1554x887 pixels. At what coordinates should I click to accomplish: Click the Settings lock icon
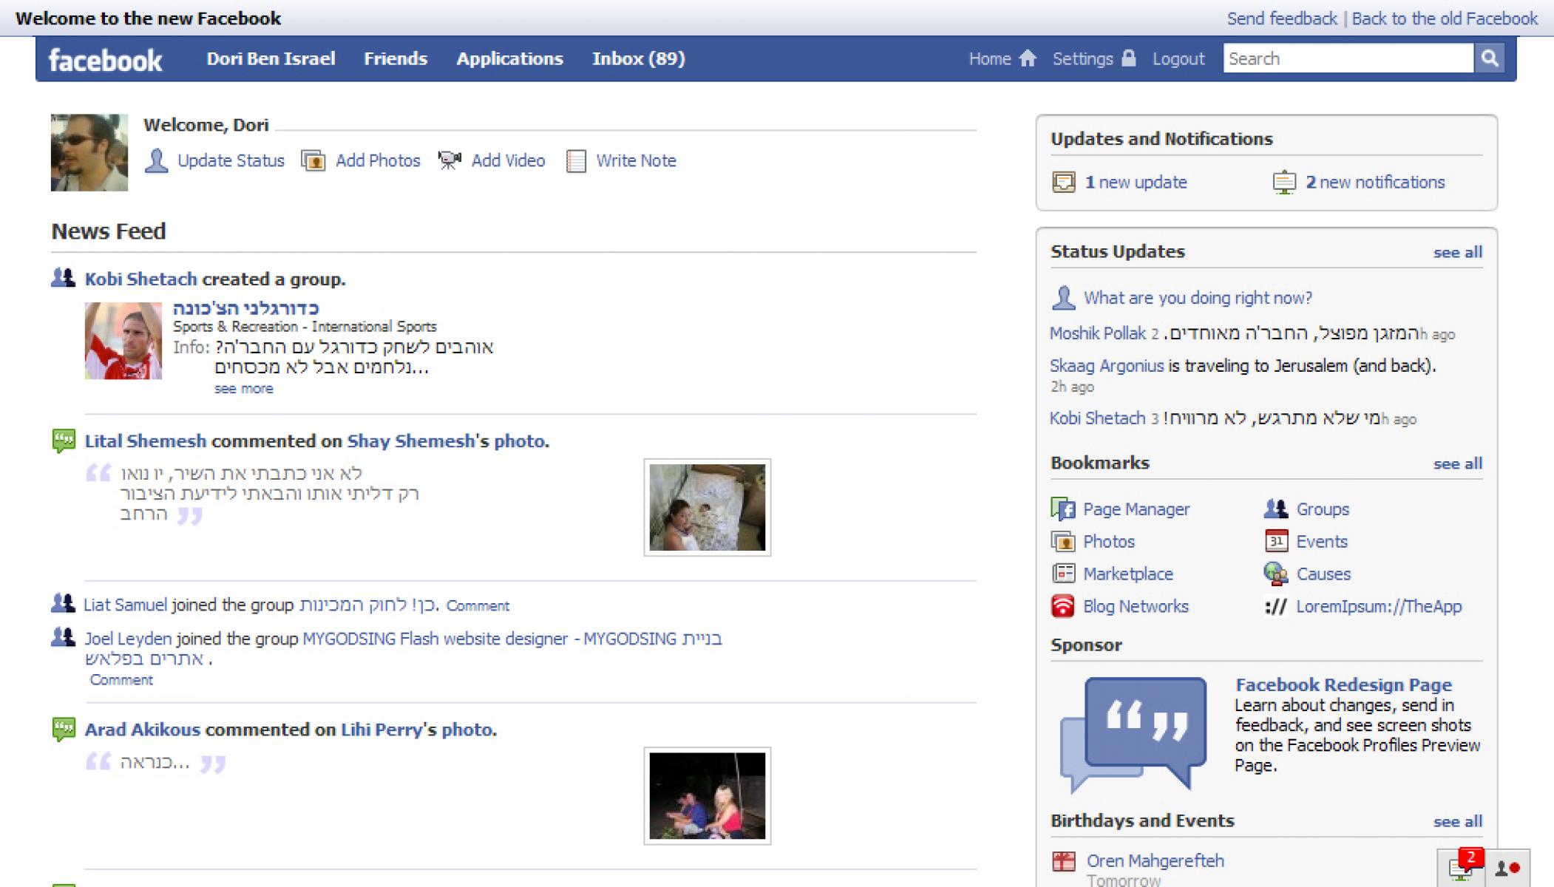1128,58
